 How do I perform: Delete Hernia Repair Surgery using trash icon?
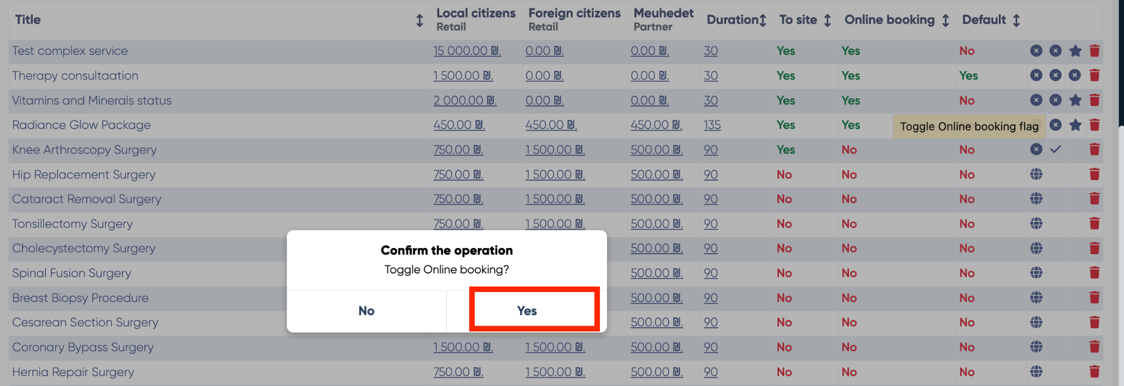1094,372
